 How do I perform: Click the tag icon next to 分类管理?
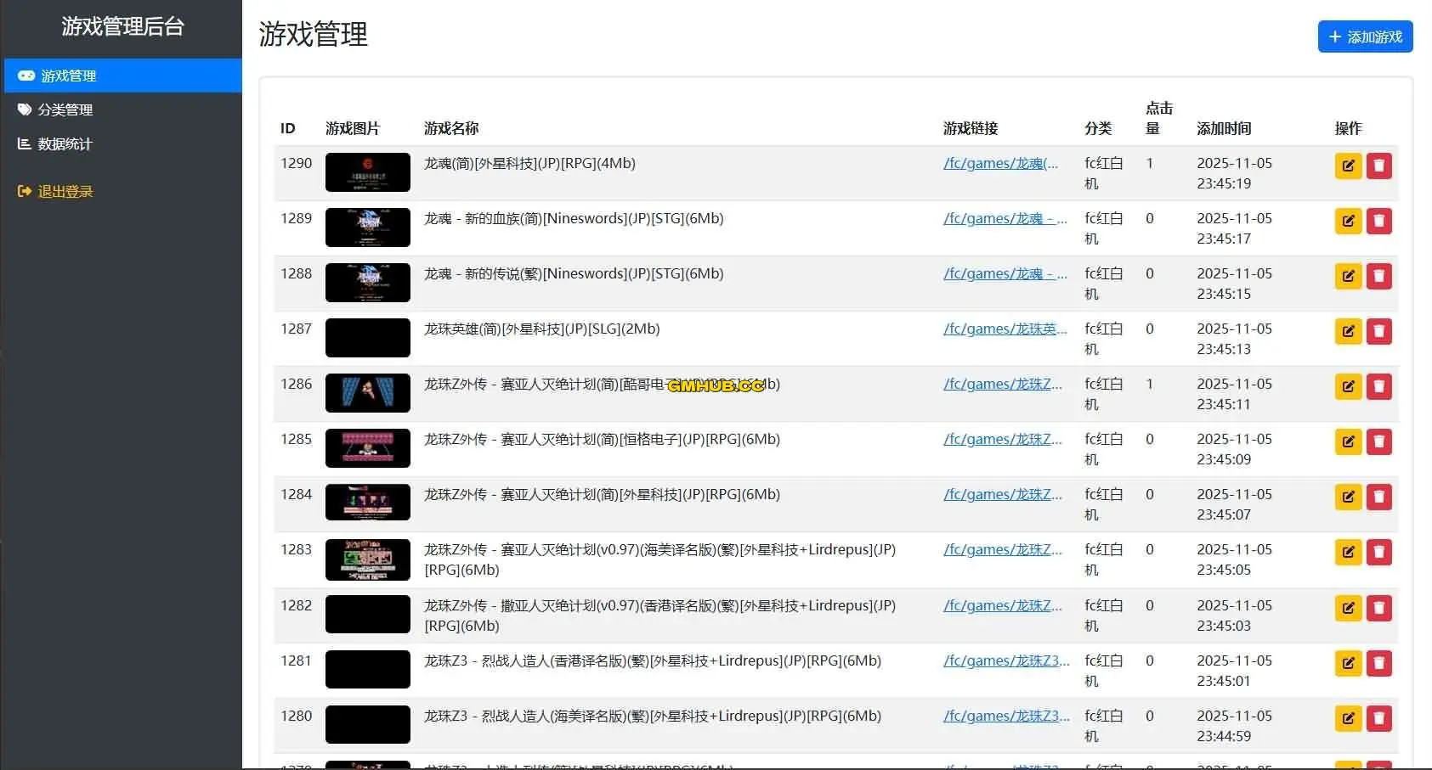(25, 109)
